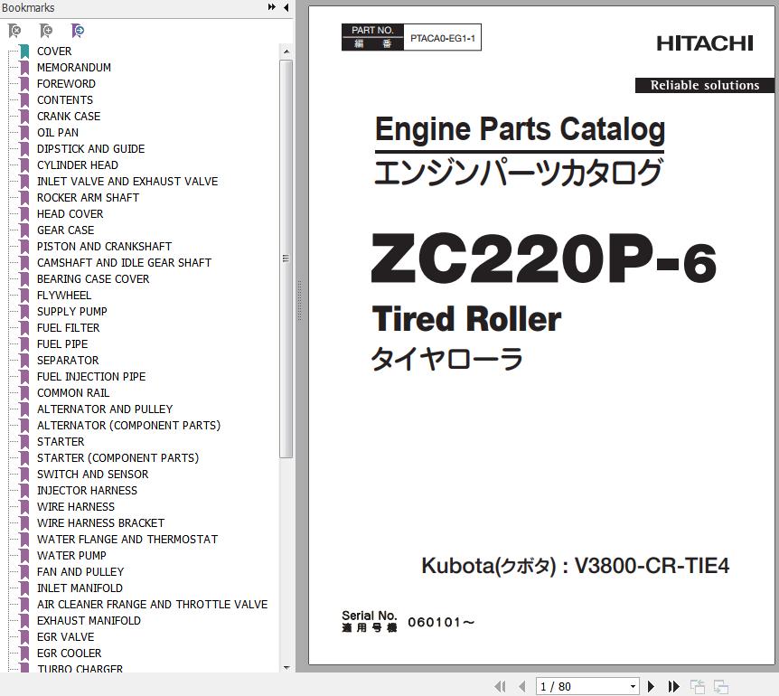779x696 pixels.
Task: Expand the Bookmarks panel with double-arrow icon
Action: pos(272,7)
